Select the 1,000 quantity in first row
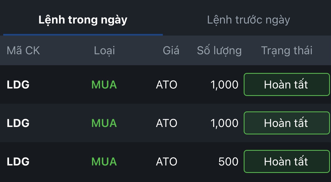Screen dimensions: 331x182 click(224, 85)
